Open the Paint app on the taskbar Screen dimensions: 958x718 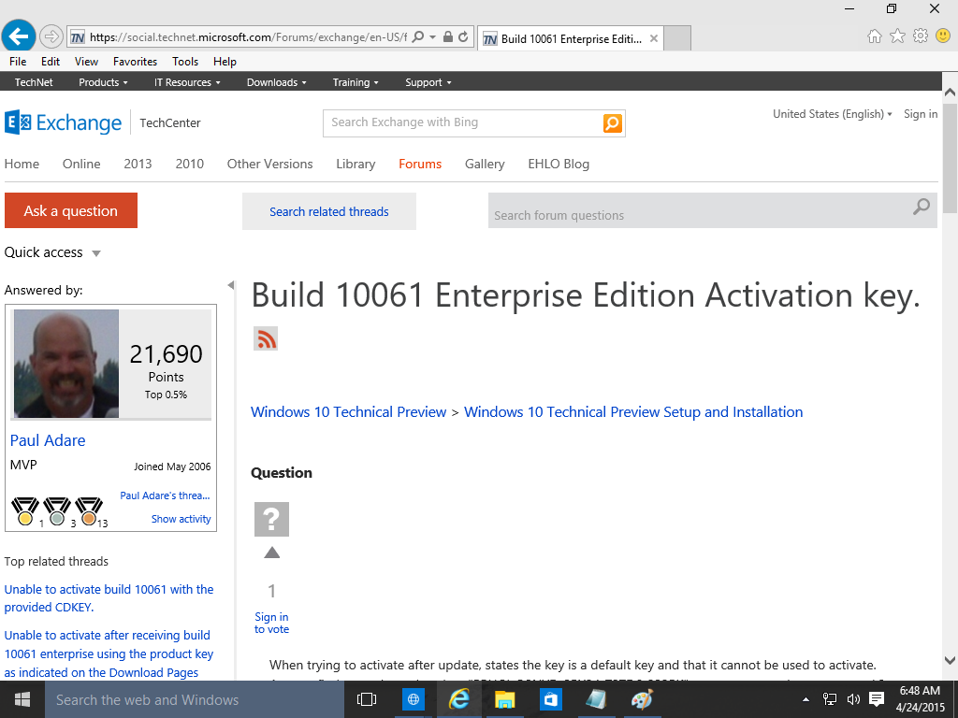coord(642,699)
